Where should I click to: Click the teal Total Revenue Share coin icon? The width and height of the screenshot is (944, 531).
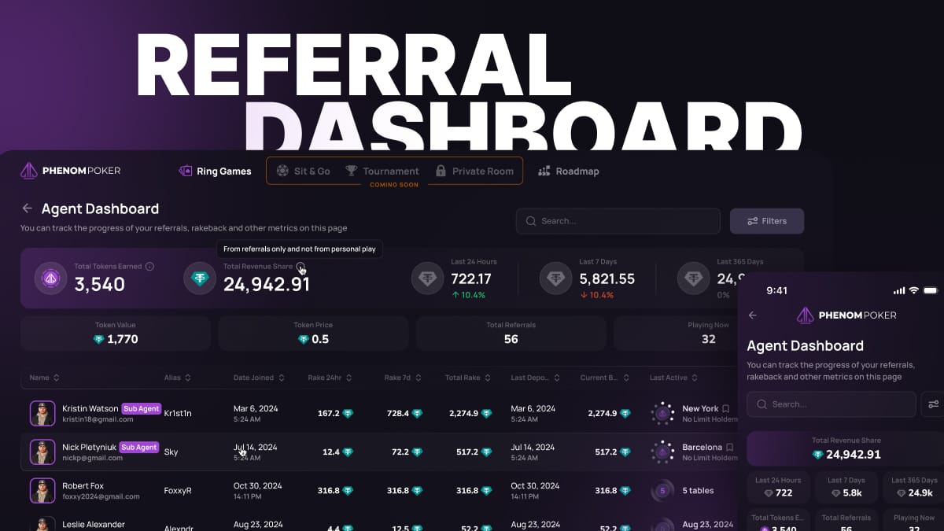click(x=200, y=278)
